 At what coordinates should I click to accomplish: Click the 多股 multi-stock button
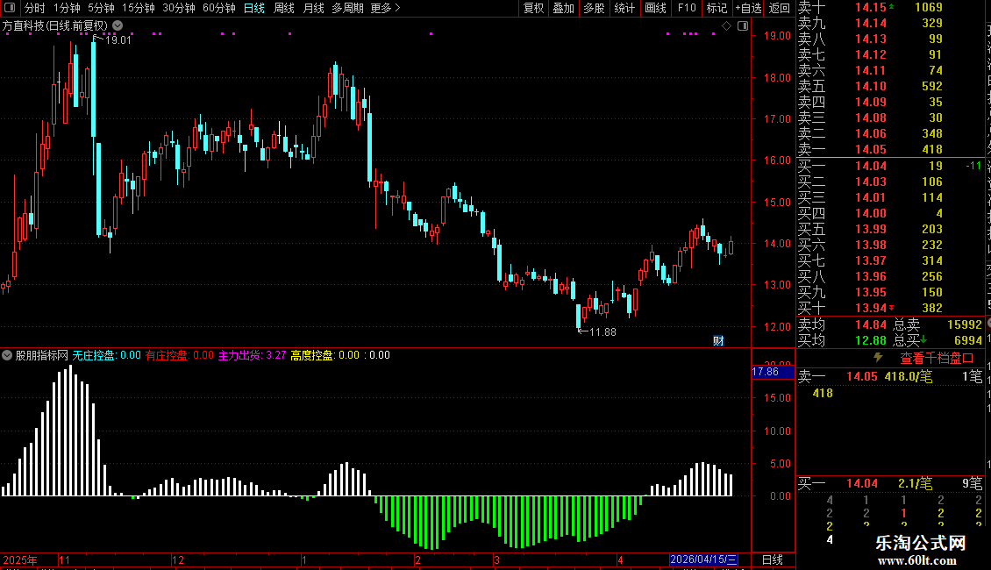[594, 8]
